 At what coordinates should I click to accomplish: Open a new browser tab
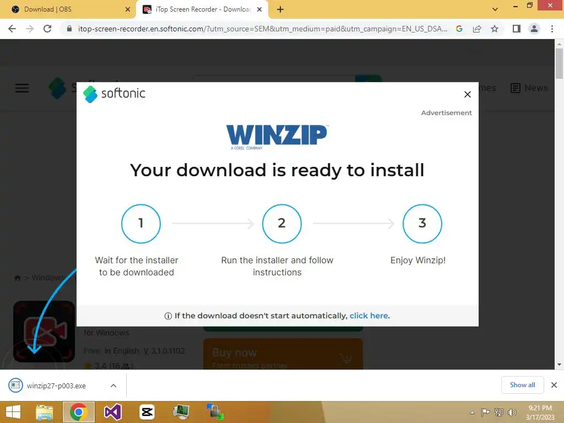point(280,9)
